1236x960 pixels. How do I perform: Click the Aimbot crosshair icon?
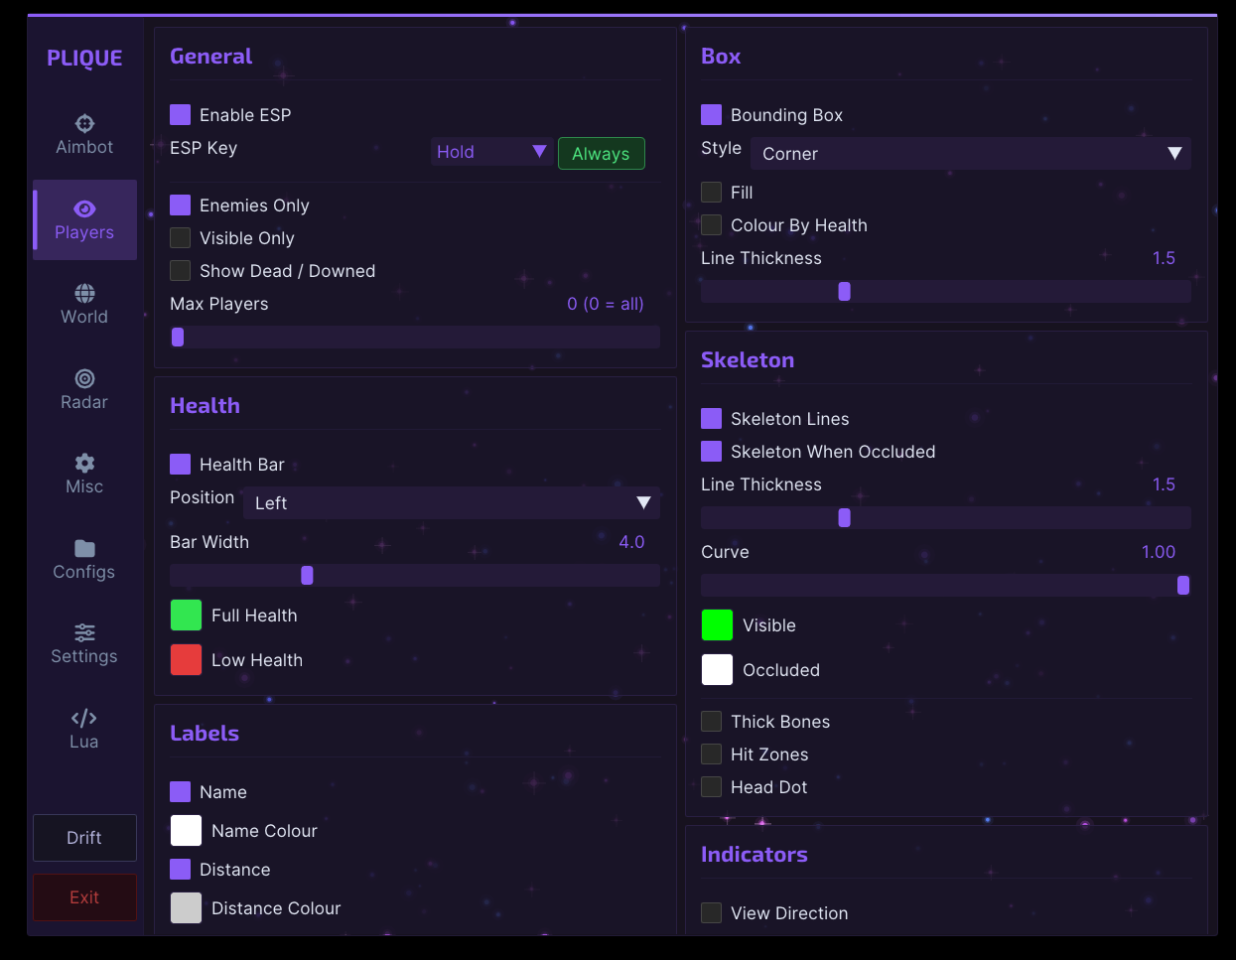pos(84,123)
